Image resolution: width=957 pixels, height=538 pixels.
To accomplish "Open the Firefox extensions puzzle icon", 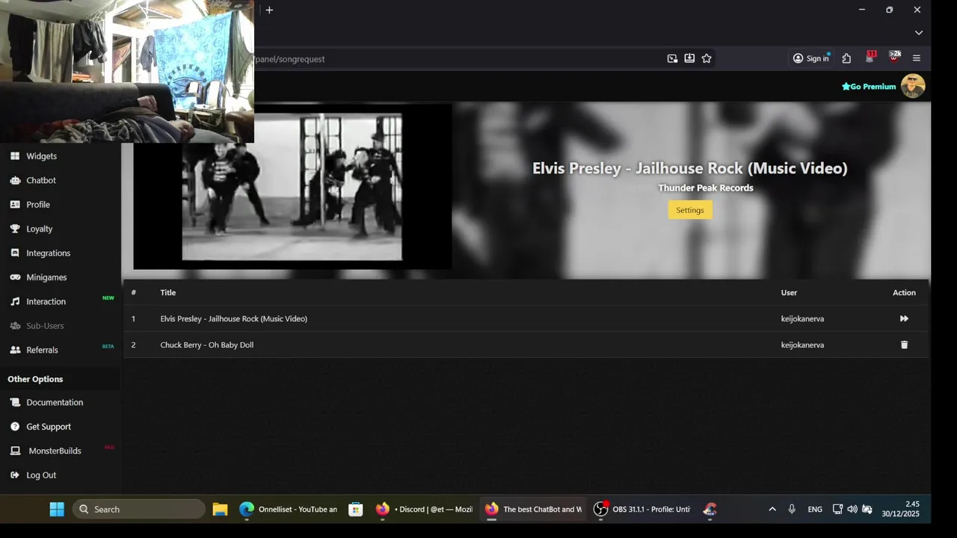I will tap(846, 58).
